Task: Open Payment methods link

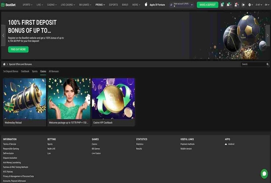Action: 188,144
